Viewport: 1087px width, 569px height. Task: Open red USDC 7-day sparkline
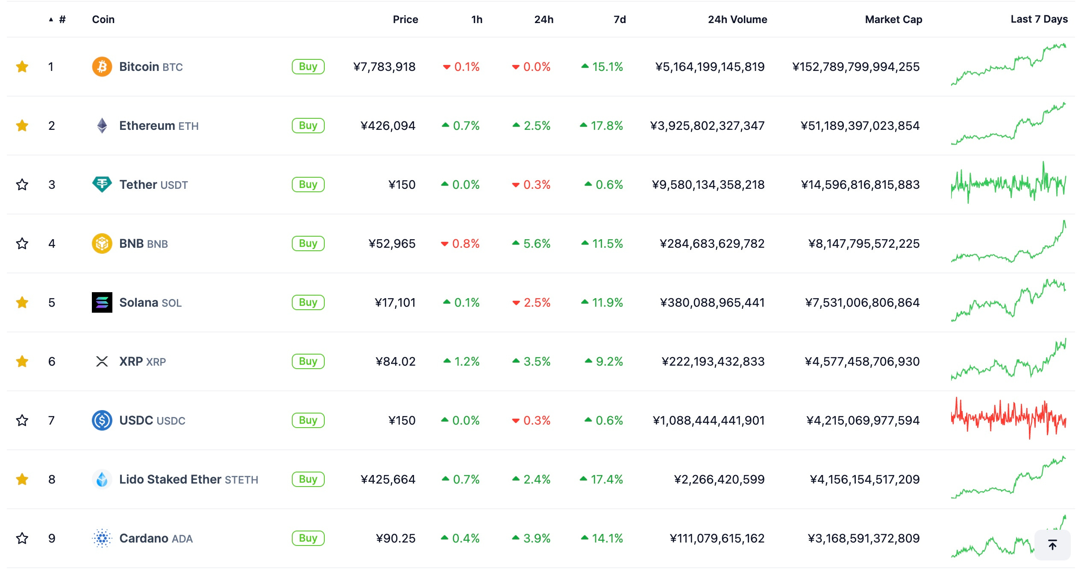1008,419
